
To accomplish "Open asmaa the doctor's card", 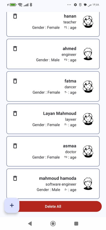I will (53, 151).
